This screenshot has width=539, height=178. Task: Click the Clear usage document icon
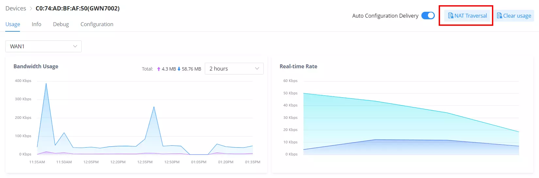point(499,16)
